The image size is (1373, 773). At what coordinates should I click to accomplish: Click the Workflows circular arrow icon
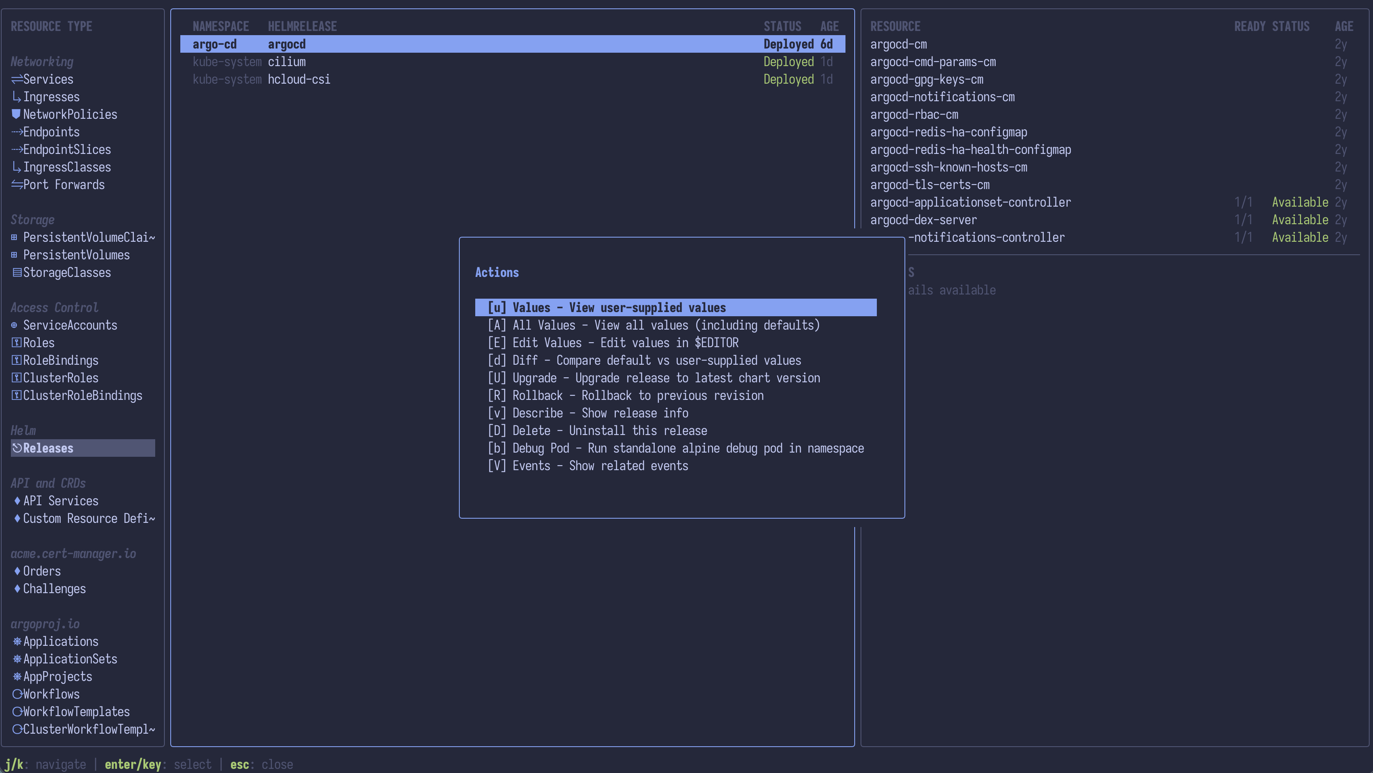coord(17,694)
